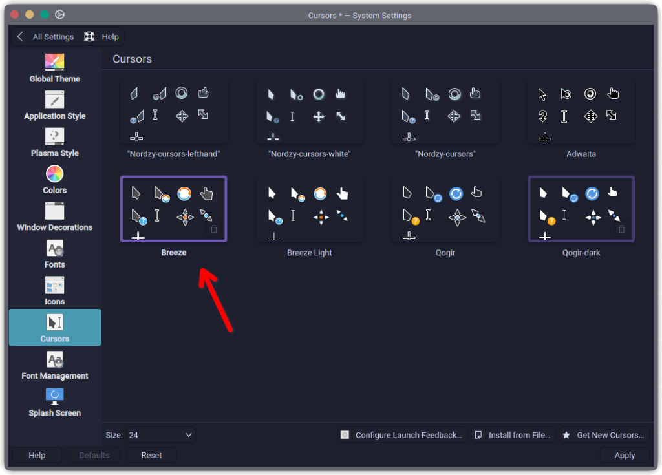Click Get New Cursors button

(604, 435)
